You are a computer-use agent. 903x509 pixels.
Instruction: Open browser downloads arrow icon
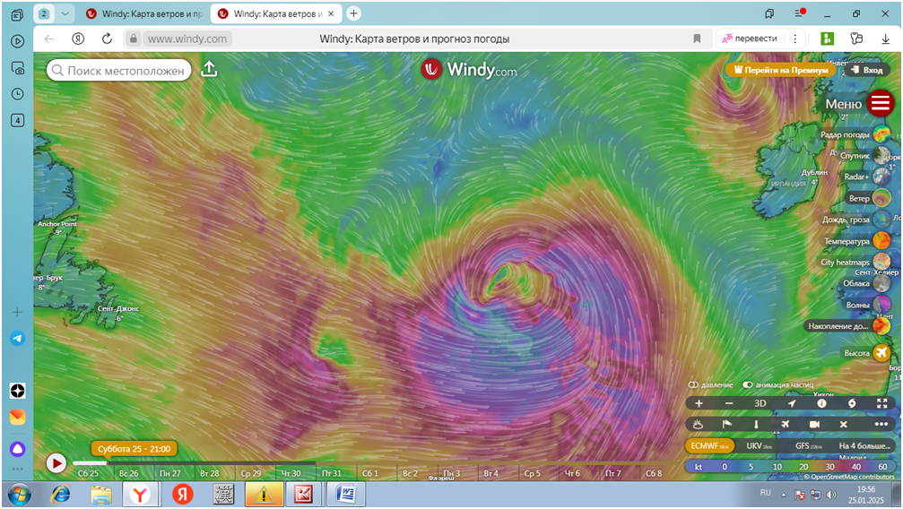[885, 39]
